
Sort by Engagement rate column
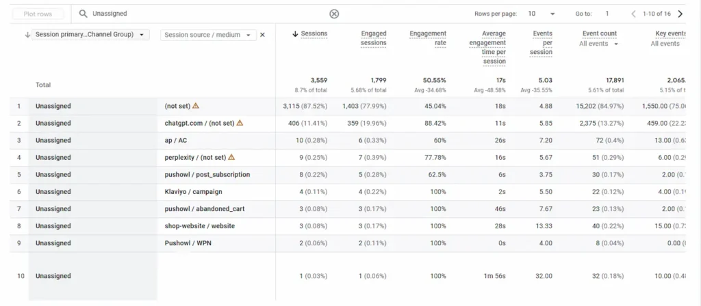point(428,38)
